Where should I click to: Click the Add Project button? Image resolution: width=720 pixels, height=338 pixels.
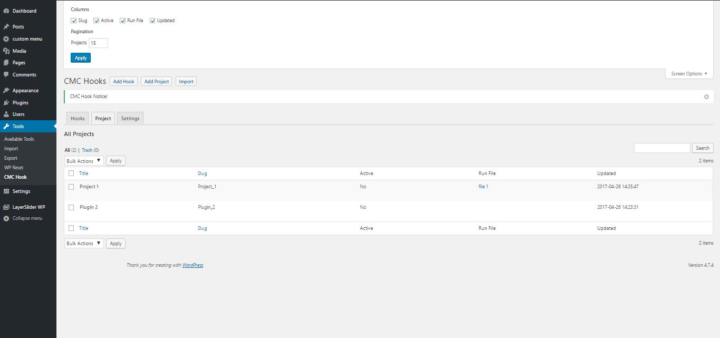click(x=157, y=82)
